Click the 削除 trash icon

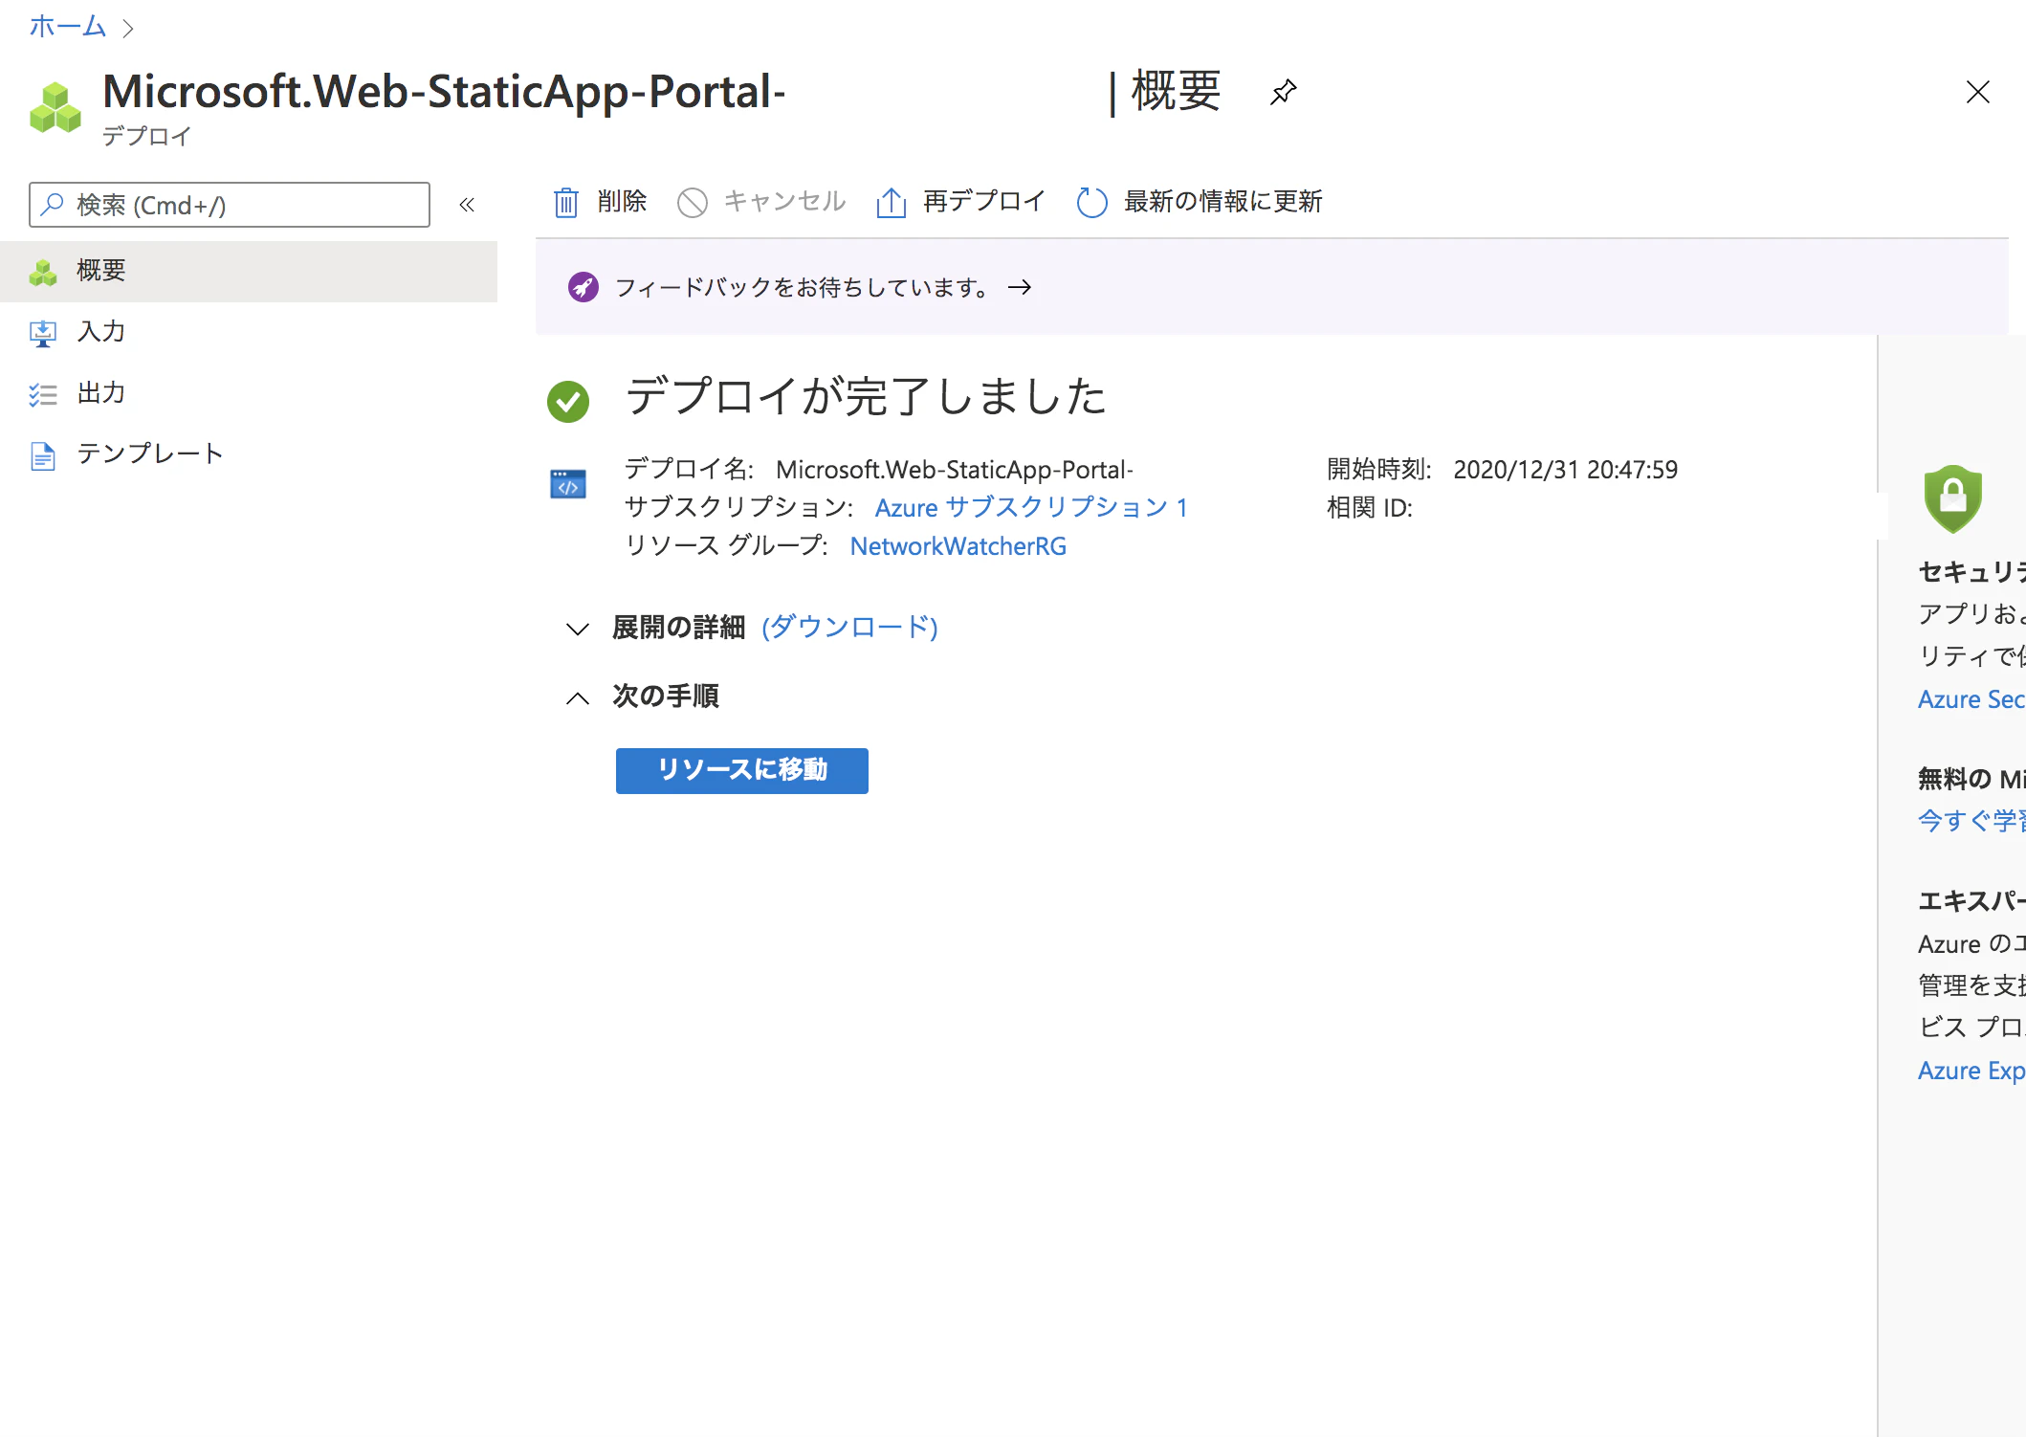click(x=566, y=202)
